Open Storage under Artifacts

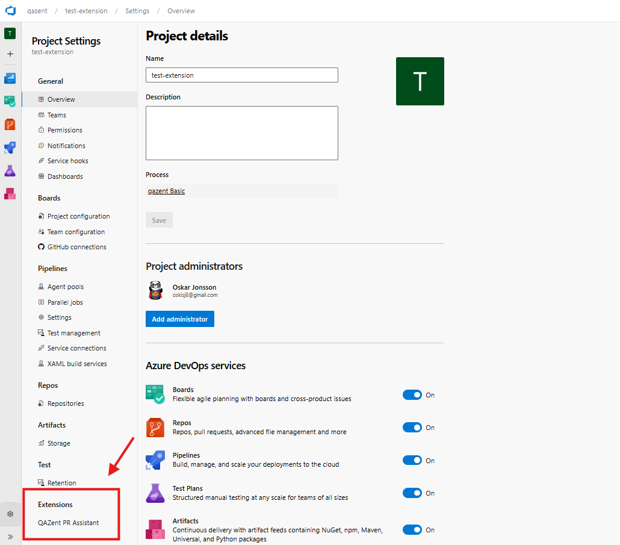pyautogui.click(x=79, y=443)
